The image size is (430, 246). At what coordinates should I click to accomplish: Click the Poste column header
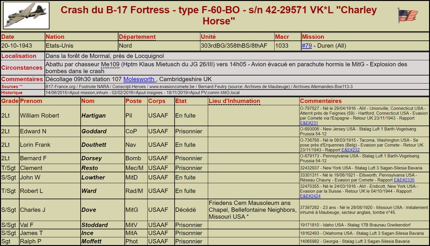coord(133,101)
